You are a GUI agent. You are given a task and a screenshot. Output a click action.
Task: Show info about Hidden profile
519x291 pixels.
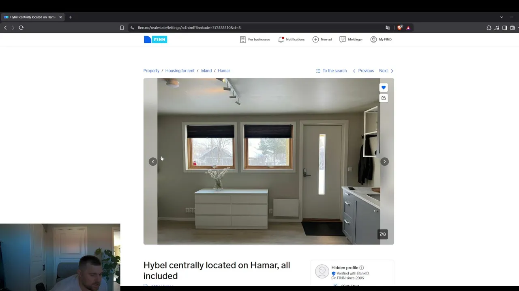362,268
